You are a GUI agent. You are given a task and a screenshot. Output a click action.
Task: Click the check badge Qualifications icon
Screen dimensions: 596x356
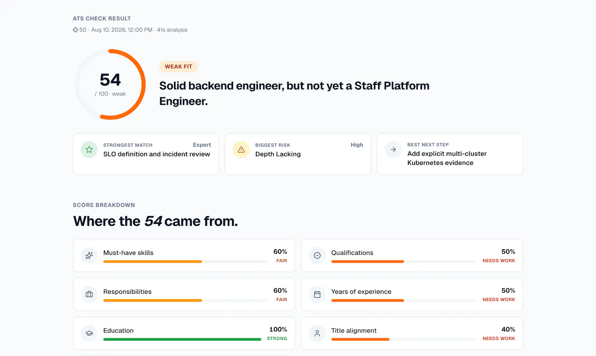point(317,256)
